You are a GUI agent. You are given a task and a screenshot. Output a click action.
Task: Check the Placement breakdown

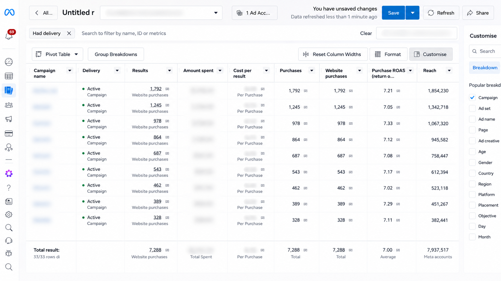472,205
